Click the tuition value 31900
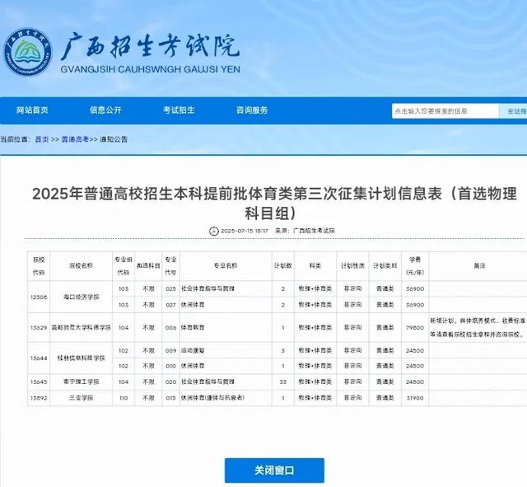 point(415,398)
